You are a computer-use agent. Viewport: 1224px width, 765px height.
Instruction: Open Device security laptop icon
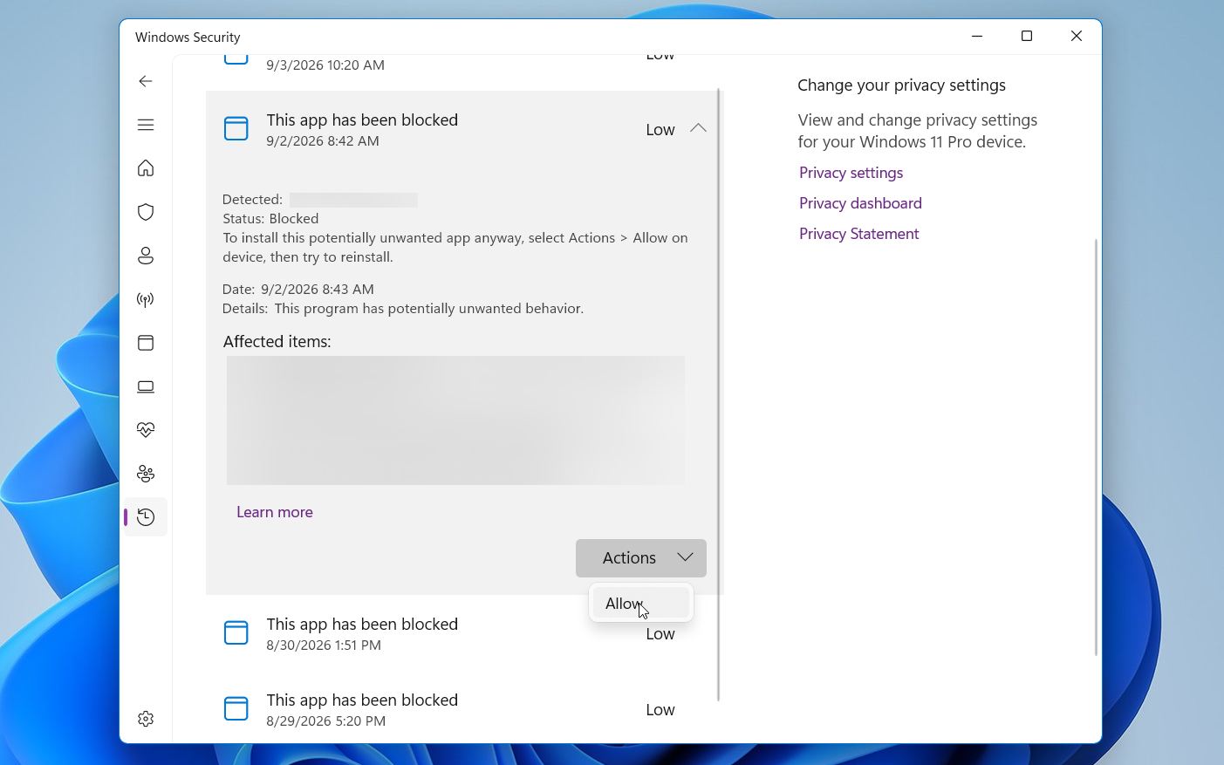point(146,386)
